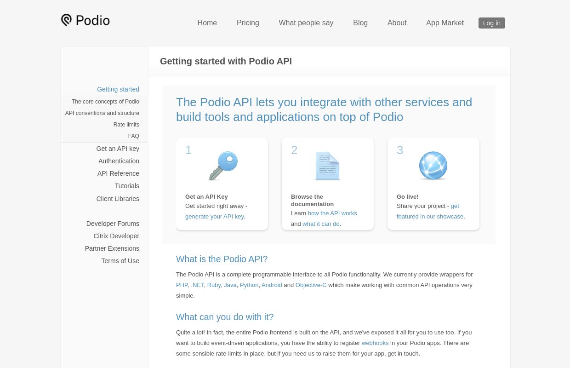This screenshot has height=368, width=570.
Task: Open Partner Extensions link
Action: tap(112, 248)
